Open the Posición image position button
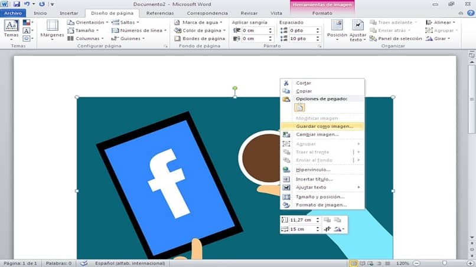 tap(337, 30)
